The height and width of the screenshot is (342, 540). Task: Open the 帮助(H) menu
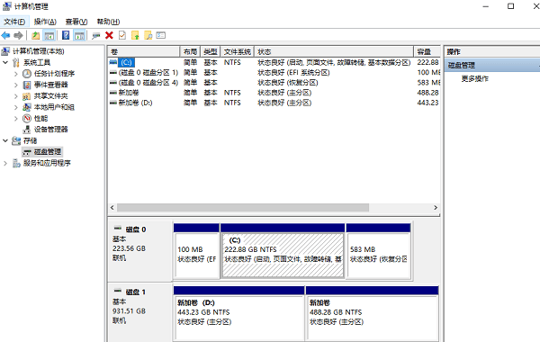pyautogui.click(x=108, y=22)
